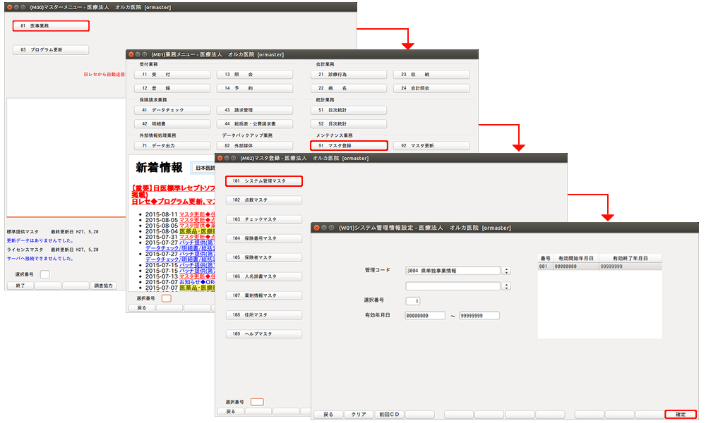The width and height of the screenshot is (706, 423).
Task: Open 01 医事業務 in the master menu
Action: pos(51,26)
